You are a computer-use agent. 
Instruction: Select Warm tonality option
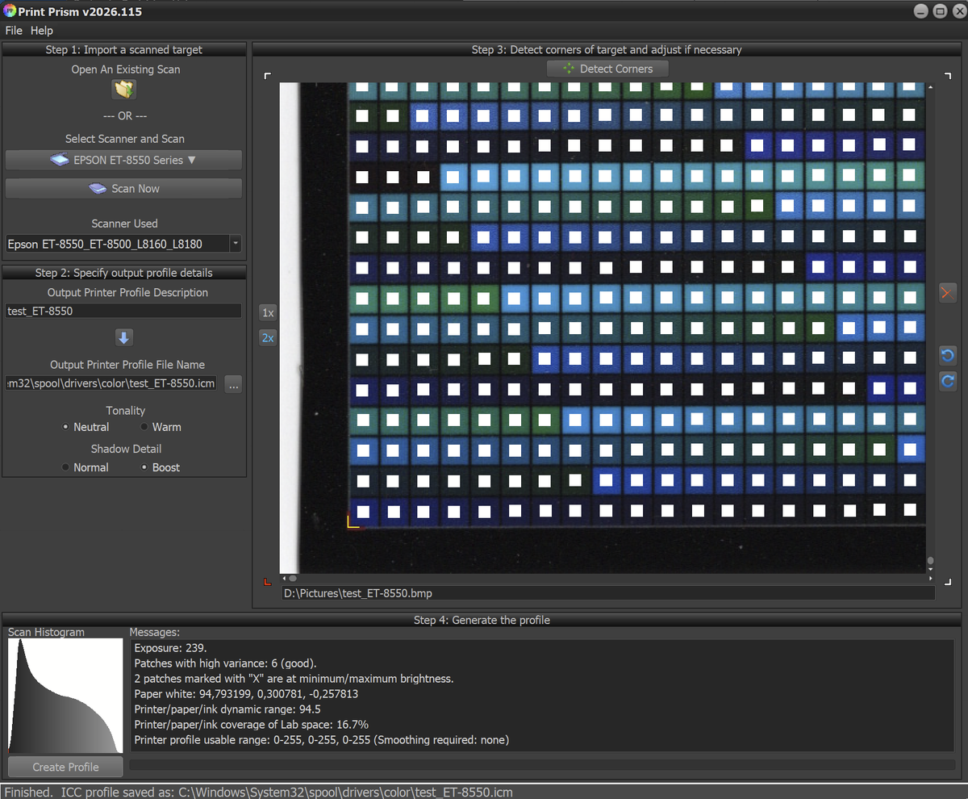tap(144, 427)
